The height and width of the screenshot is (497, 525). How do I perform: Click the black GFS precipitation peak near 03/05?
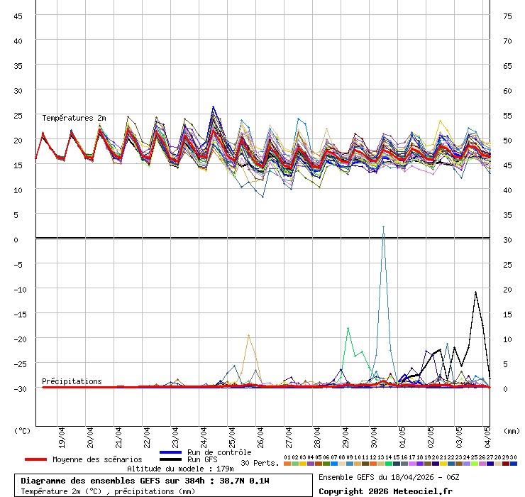tap(475, 293)
